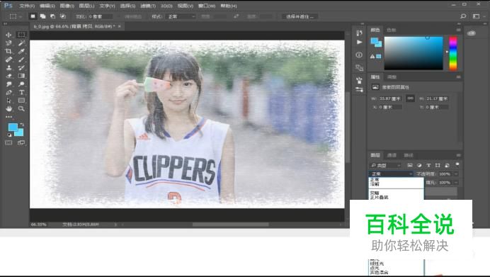Open the Edit (编辑) menu
The height and width of the screenshot is (277, 490).
point(47,6)
